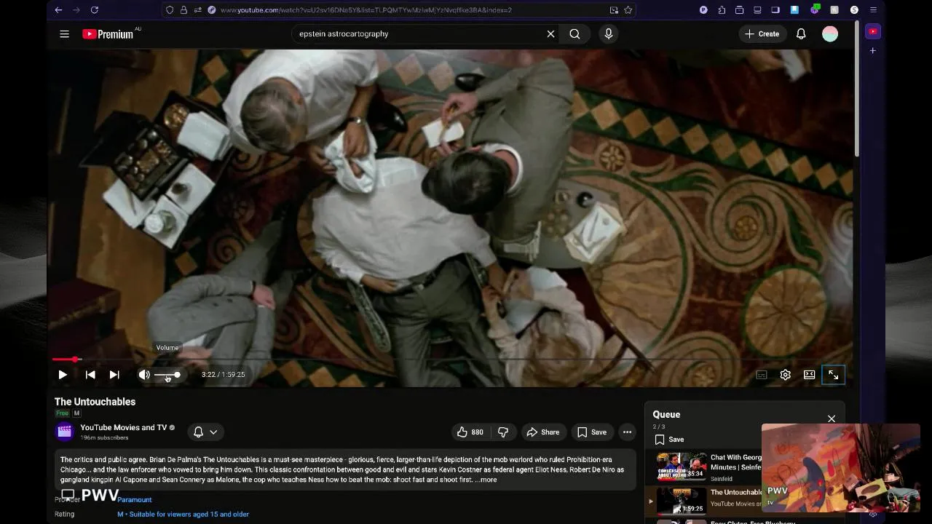Open the extensions puzzle icon
Screen dimensions: 932x524
tap(722, 9)
